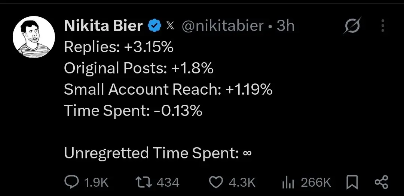The image size is (404, 196).
Task: Click the reply speech bubble icon
Action: 71,183
